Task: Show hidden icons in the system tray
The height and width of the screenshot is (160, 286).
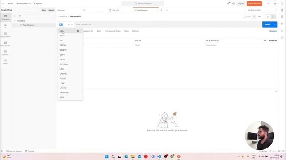Action: pyautogui.click(x=238, y=156)
